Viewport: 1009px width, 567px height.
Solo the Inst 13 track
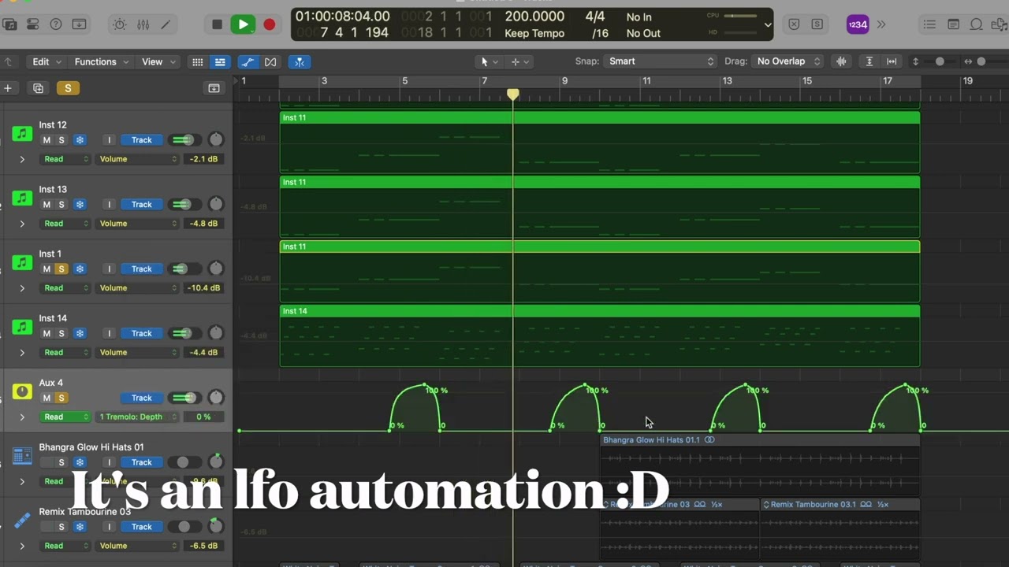61,205
